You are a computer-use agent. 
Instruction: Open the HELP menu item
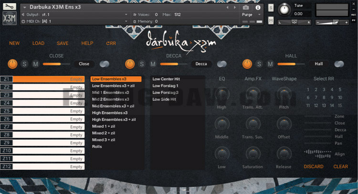click(x=87, y=43)
